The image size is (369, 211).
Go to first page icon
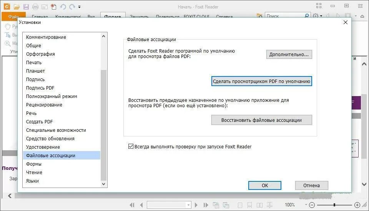click(132, 205)
